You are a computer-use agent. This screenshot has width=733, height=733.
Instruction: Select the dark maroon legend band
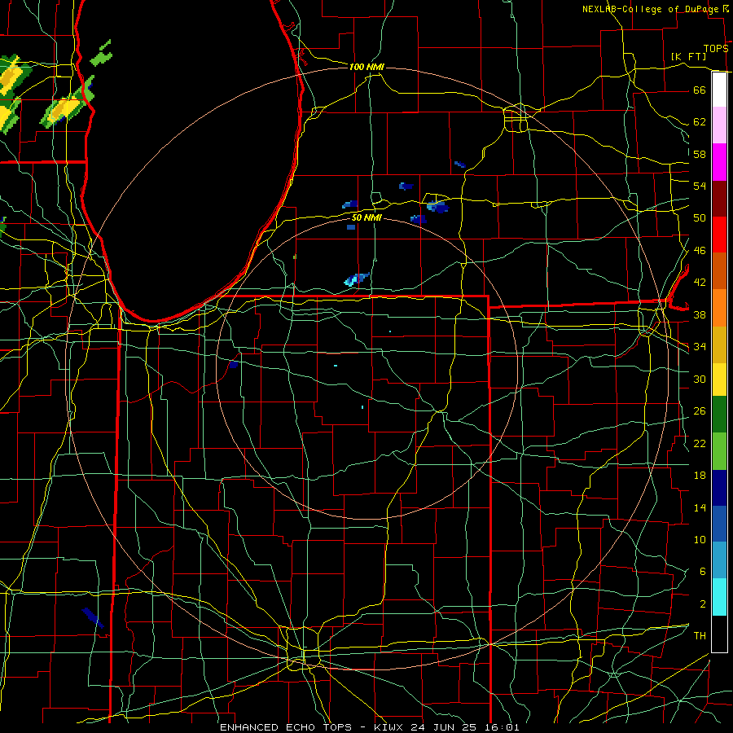pyautogui.click(x=719, y=198)
